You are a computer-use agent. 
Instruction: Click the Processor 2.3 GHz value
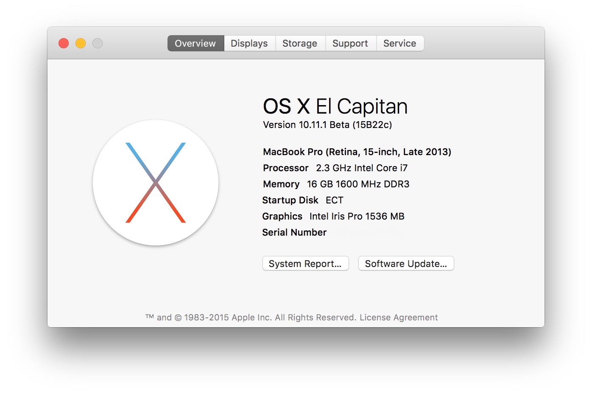click(362, 168)
